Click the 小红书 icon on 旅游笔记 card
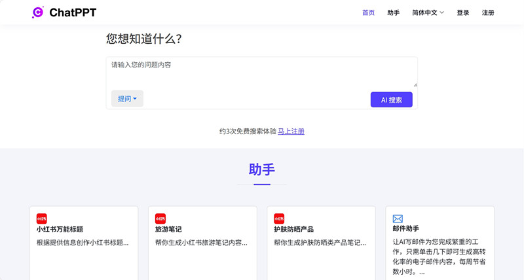Image resolution: width=524 pixels, height=280 pixels. click(160, 219)
